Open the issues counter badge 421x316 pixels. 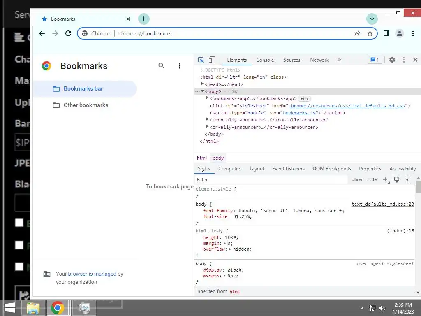pyautogui.click(x=375, y=60)
